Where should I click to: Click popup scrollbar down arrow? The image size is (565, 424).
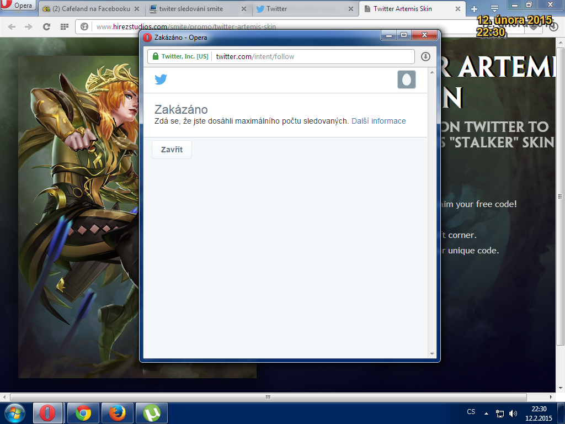click(x=432, y=354)
